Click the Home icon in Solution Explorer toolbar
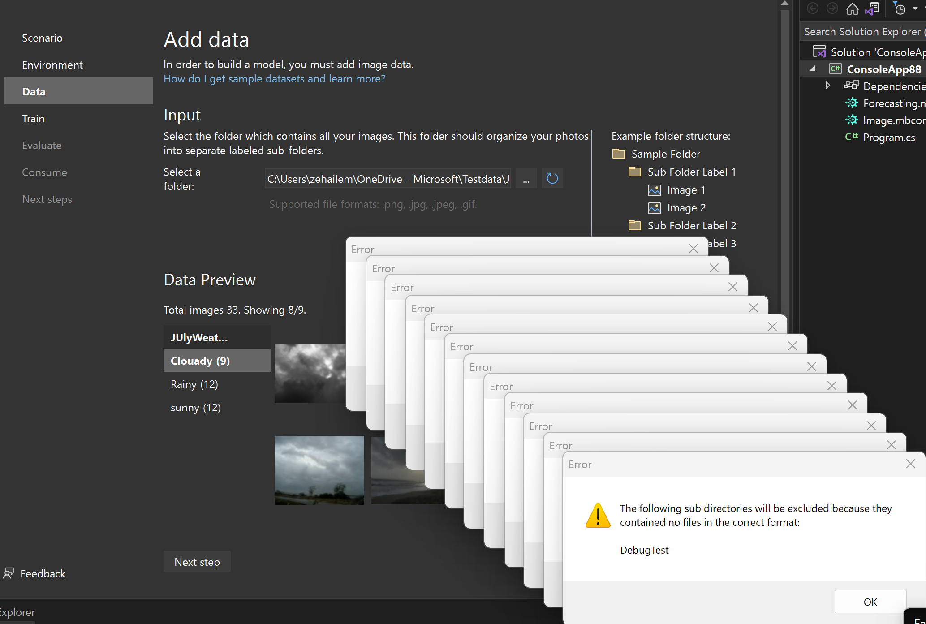This screenshot has width=926, height=624. click(x=852, y=9)
